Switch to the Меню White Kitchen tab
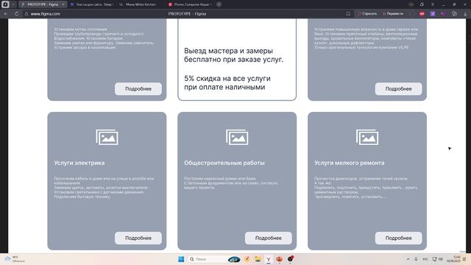 (x=138, y=4)
